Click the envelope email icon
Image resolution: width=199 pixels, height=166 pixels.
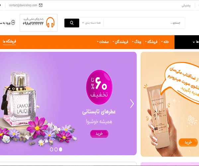coord(40,5)
